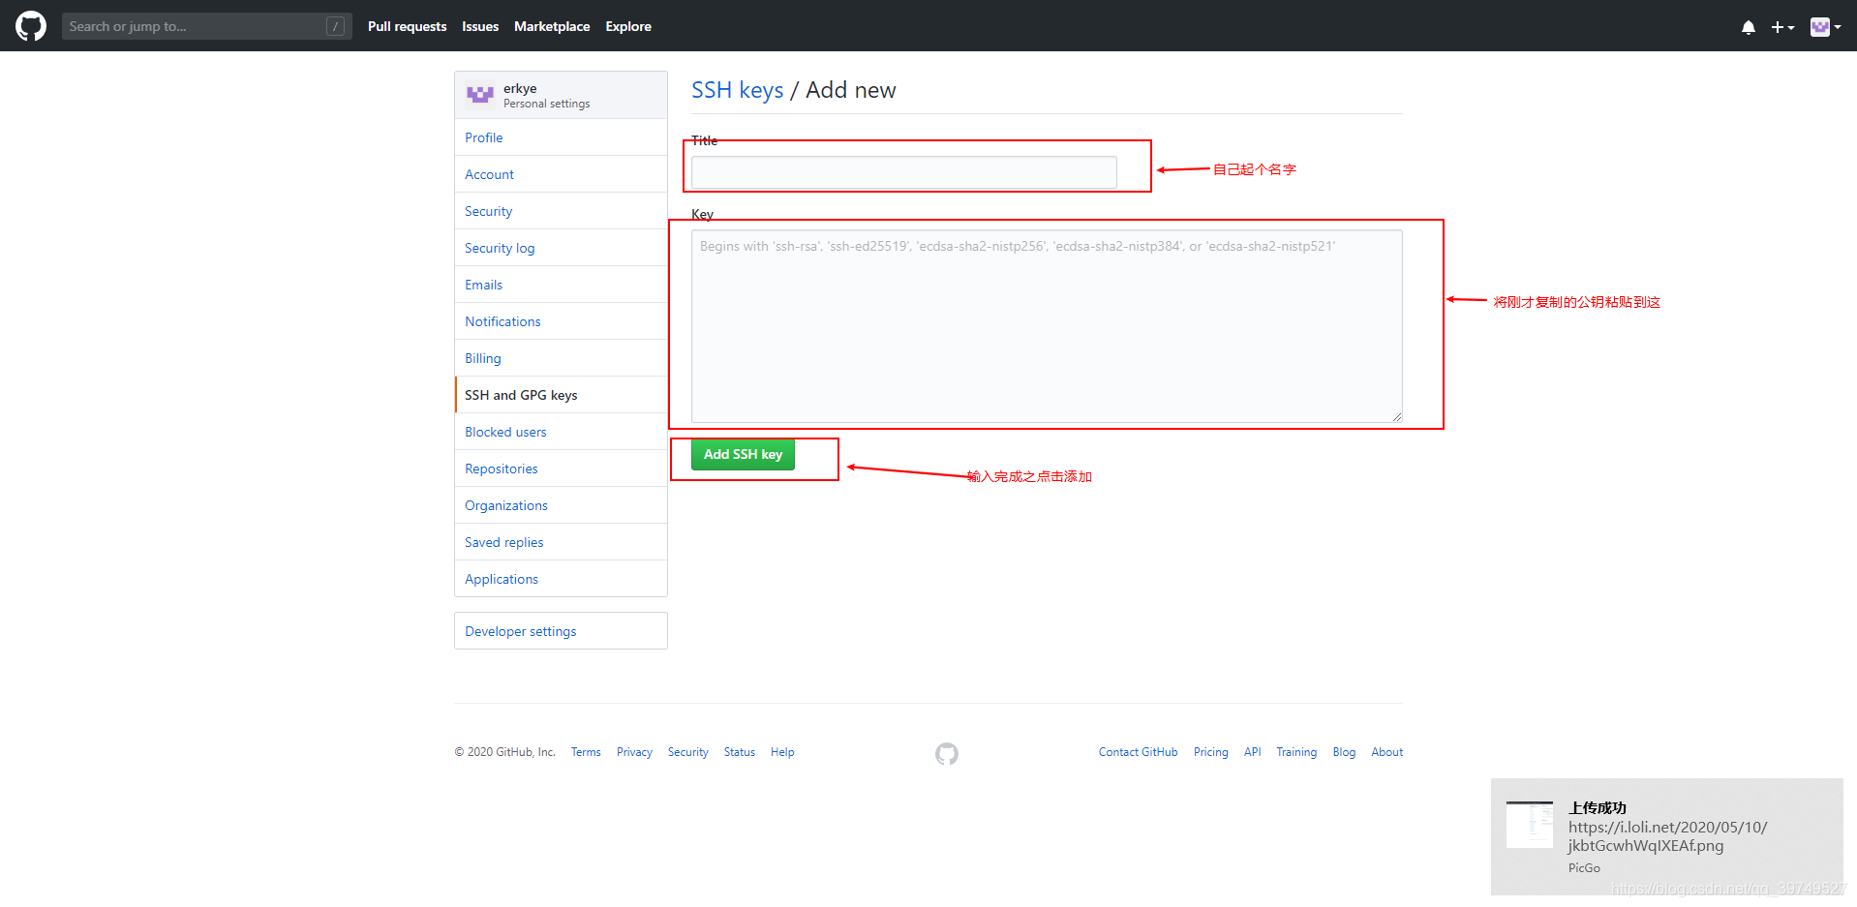Open Emails settings in sidebar
1857x907 pixels.
coord(561,285)
